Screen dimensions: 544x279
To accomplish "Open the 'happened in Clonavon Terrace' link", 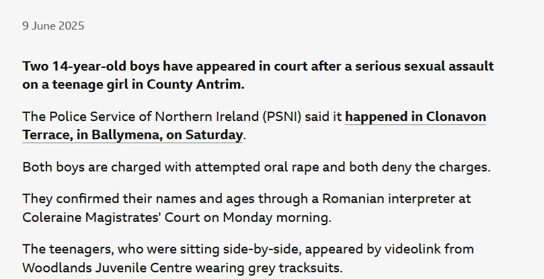I will pyautogui.click(x=416, y=117).
